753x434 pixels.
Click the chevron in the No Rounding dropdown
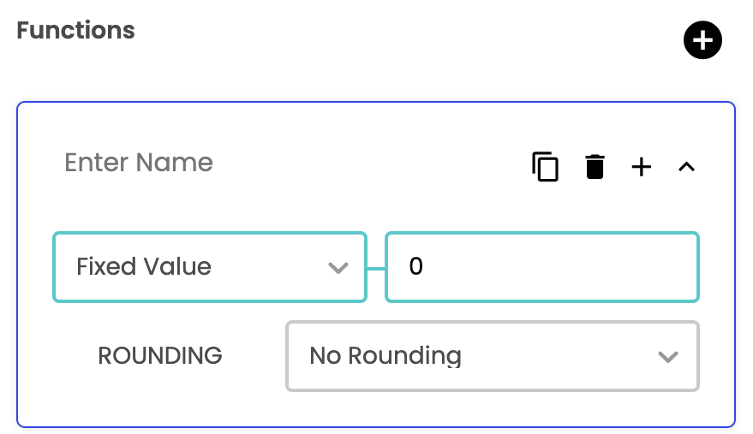click(667, 357)
